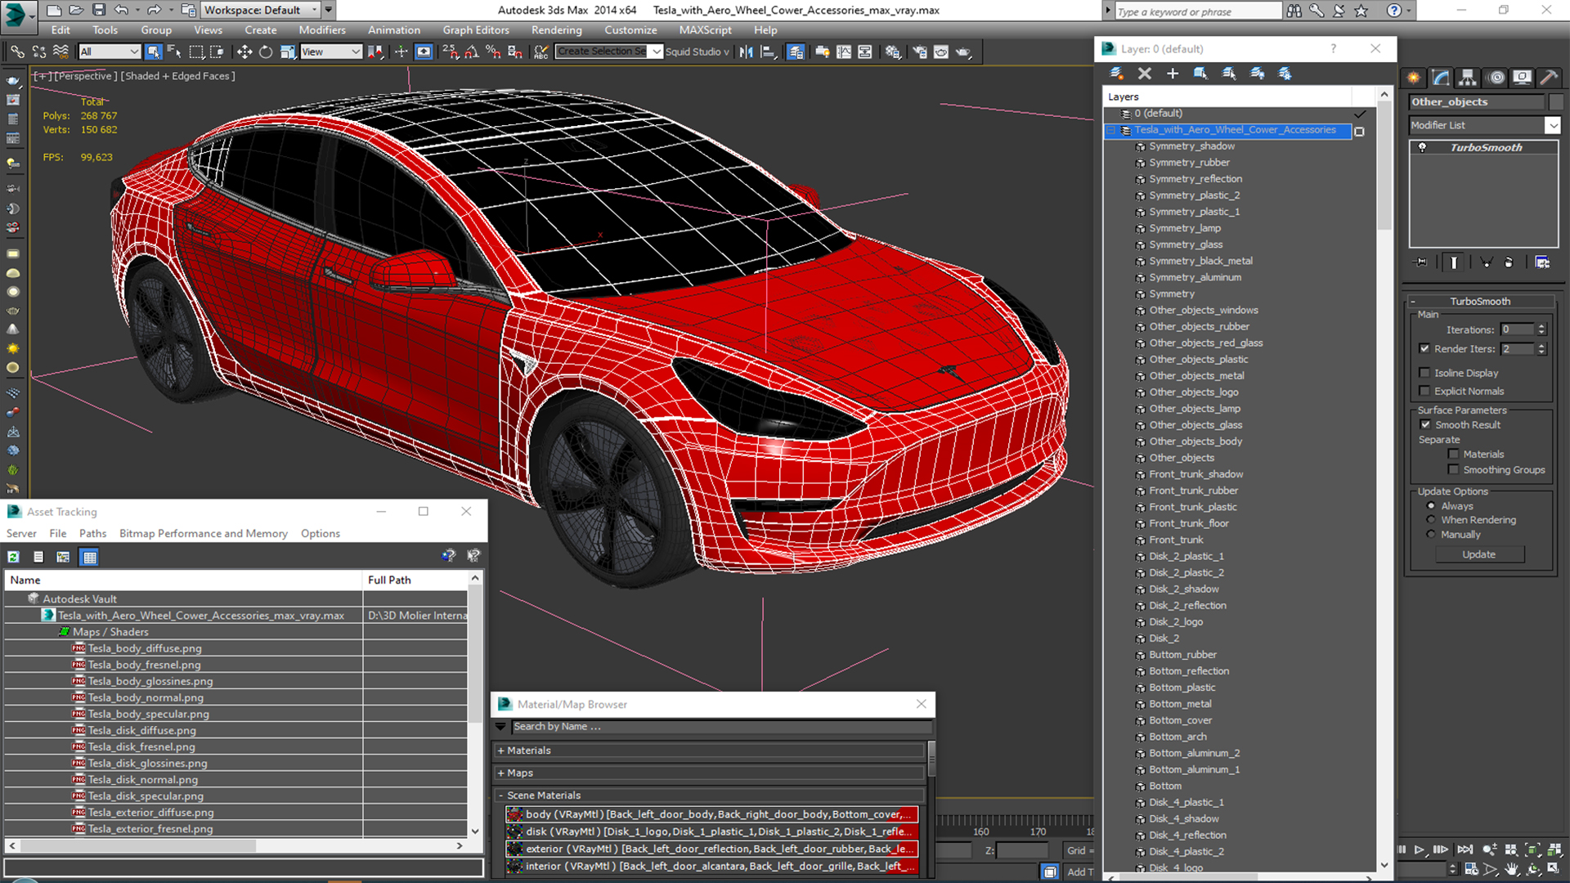Screen dimensions: 1570x883
Task: Open the Utilities hammer panel tab
Action: 1549,78
